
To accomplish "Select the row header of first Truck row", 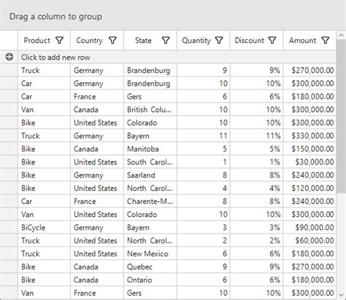I will (x=9, y=71).
